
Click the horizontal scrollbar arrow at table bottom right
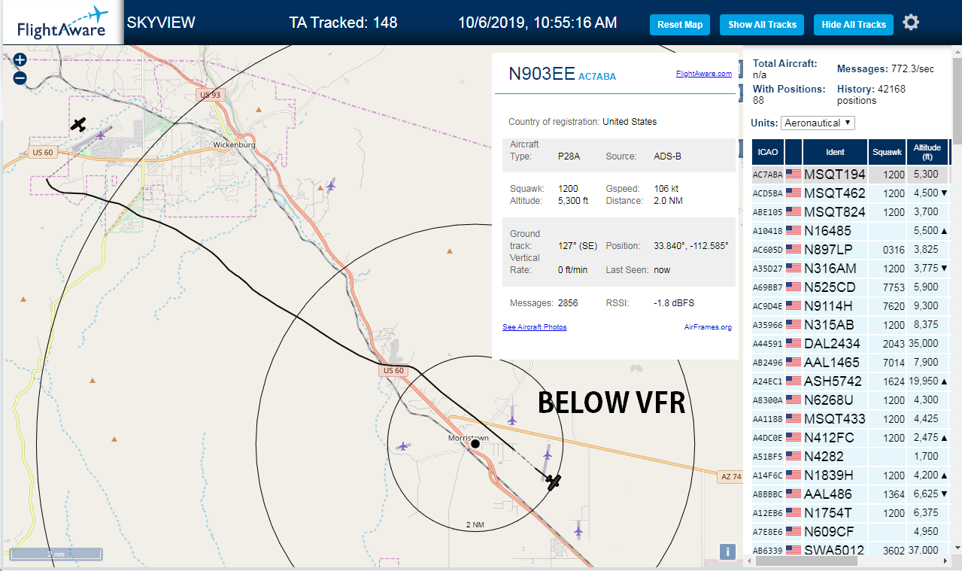click(x=945, y=561)
